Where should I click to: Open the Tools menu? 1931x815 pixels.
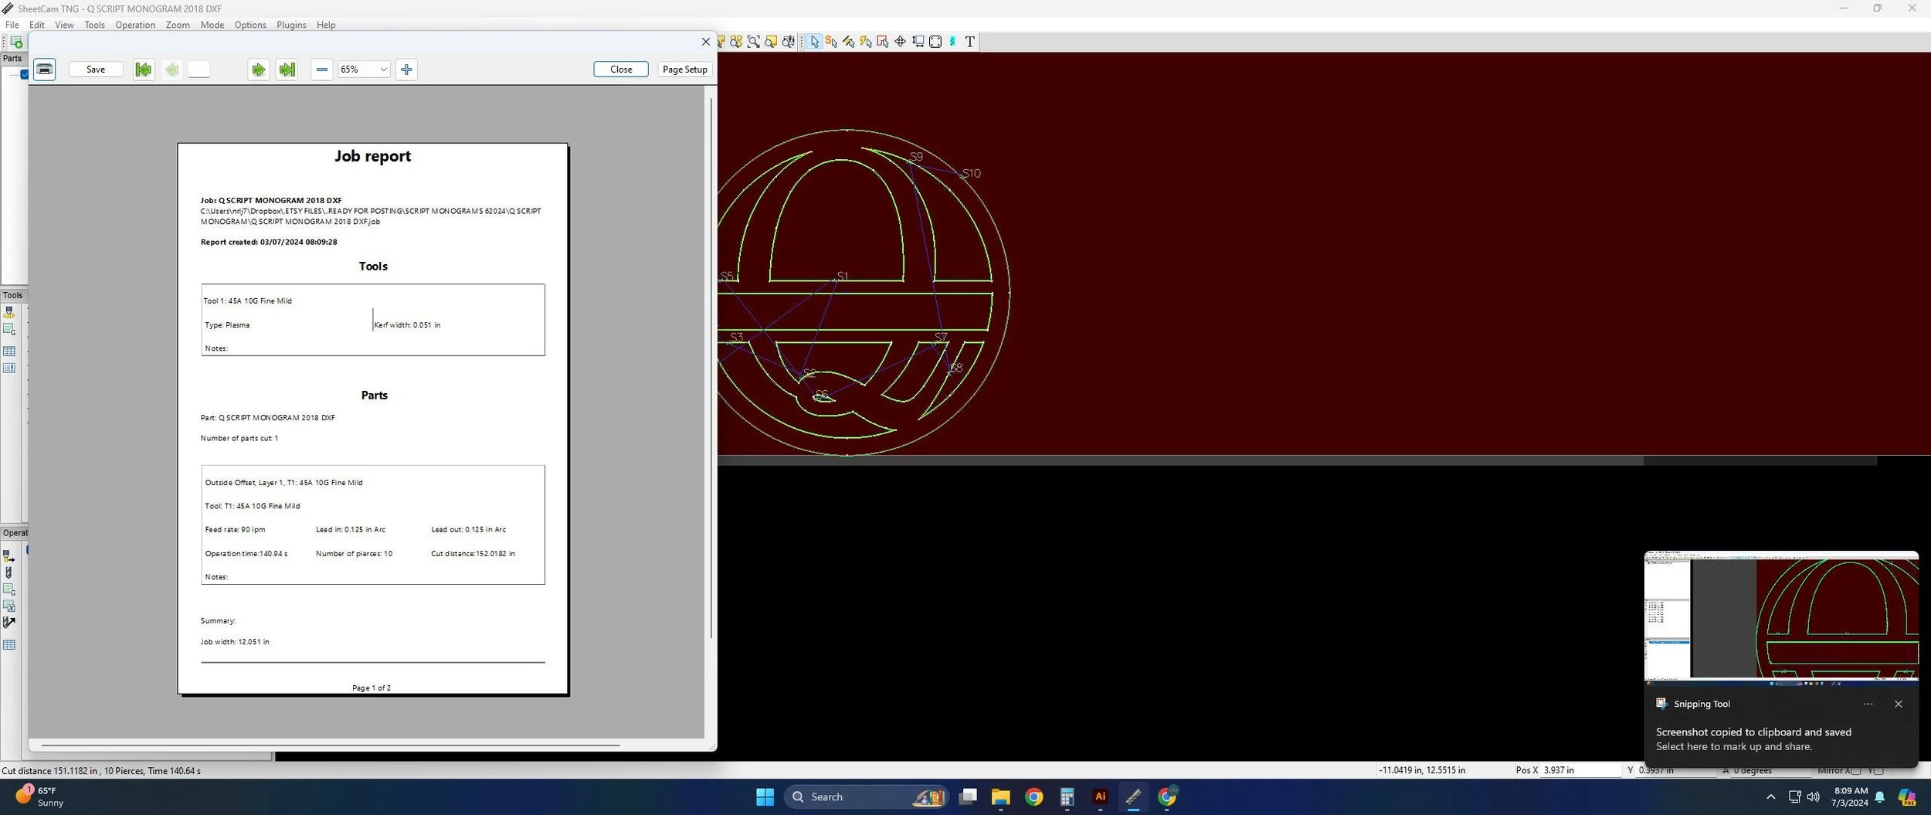[x=94, y=25]
